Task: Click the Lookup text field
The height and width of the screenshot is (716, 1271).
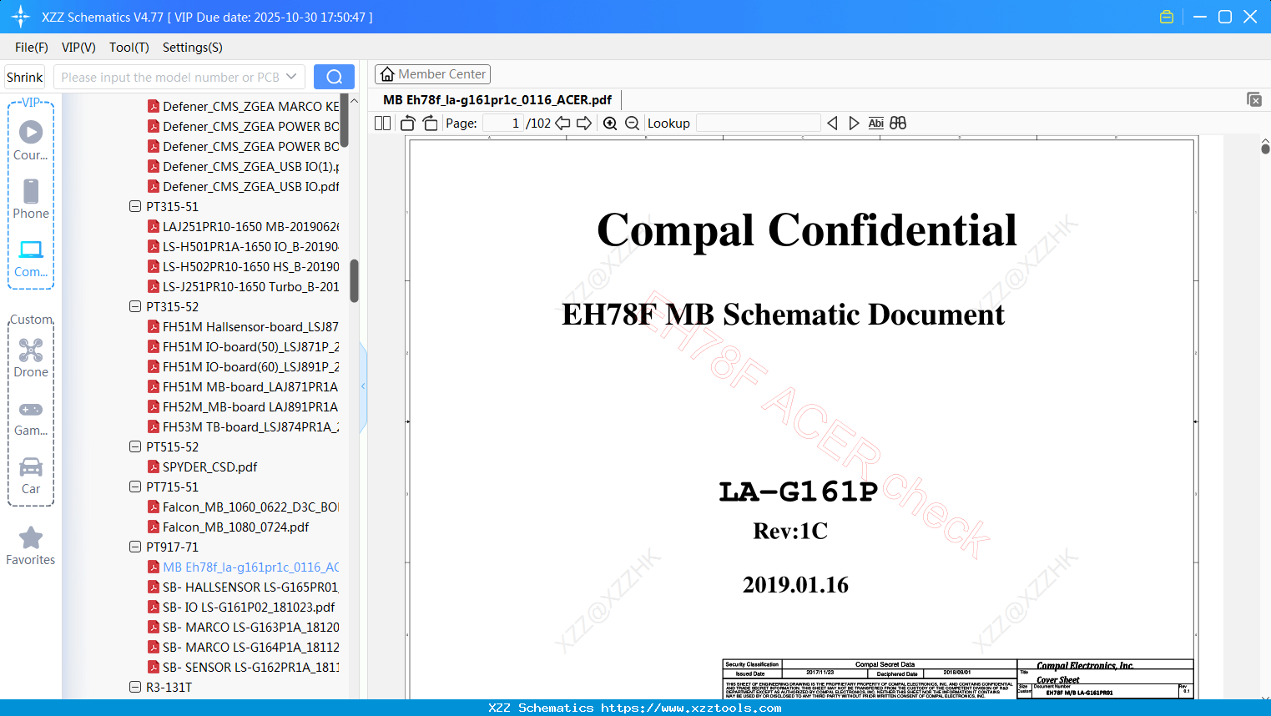Action: 758,123
